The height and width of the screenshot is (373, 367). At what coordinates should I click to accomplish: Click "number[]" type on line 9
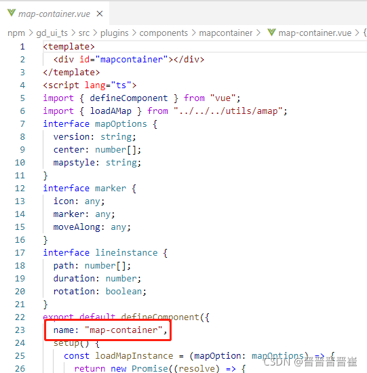116,150
